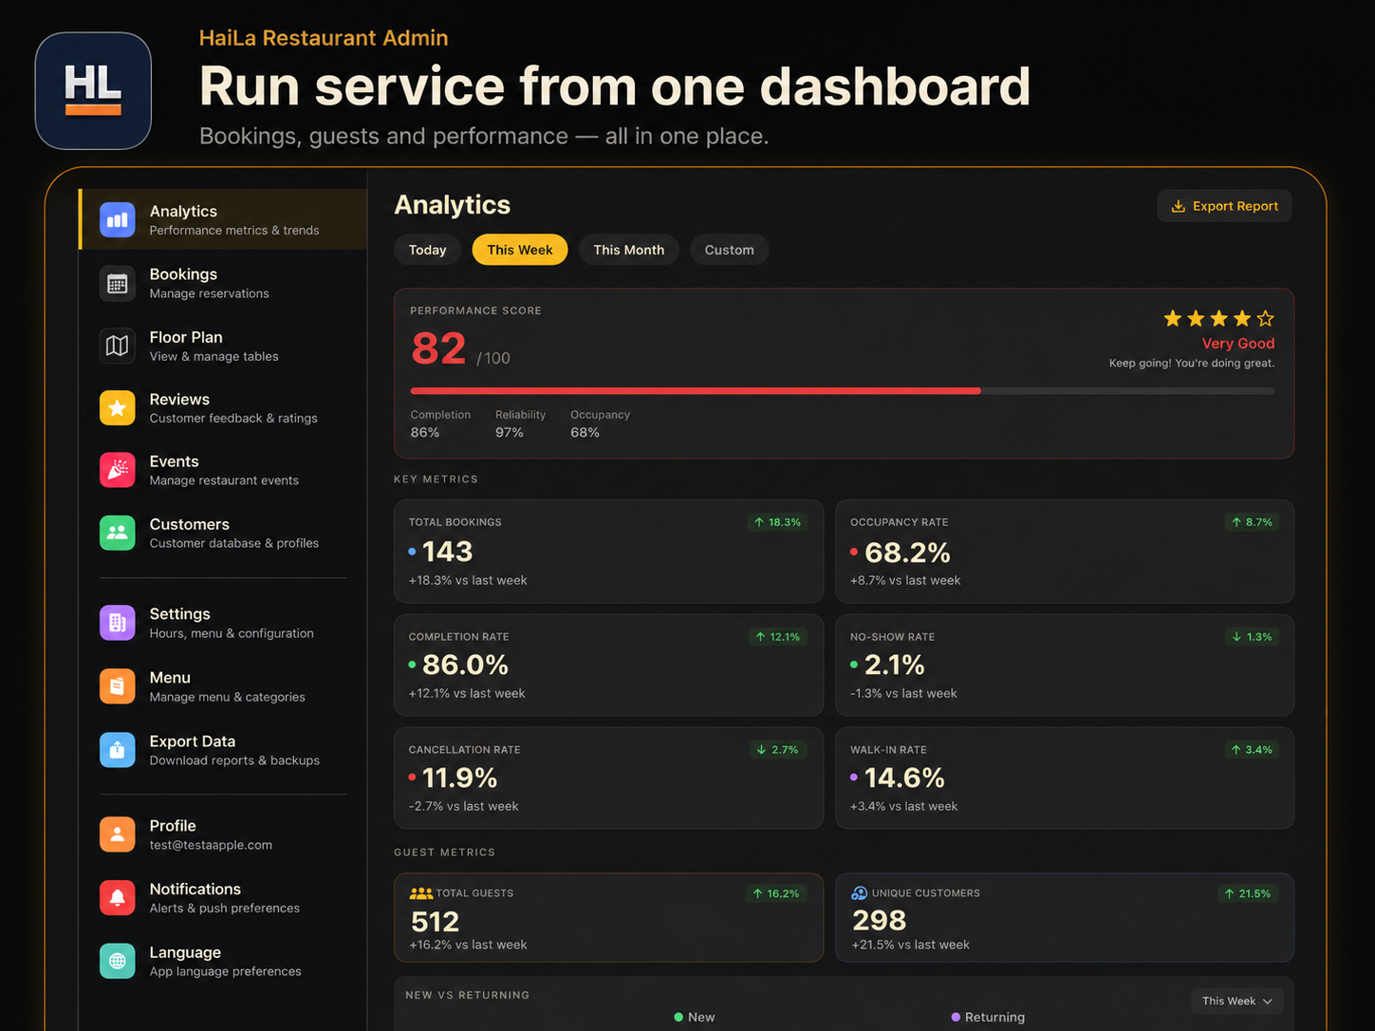Click the Unique Customers icon
The width and height of the screenshot is (1375, 1031).
click(859, 893)
